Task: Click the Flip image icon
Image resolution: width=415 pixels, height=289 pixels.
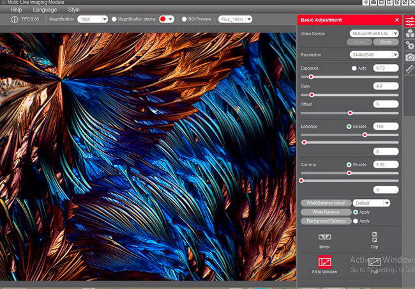Action: pos(374,238)
